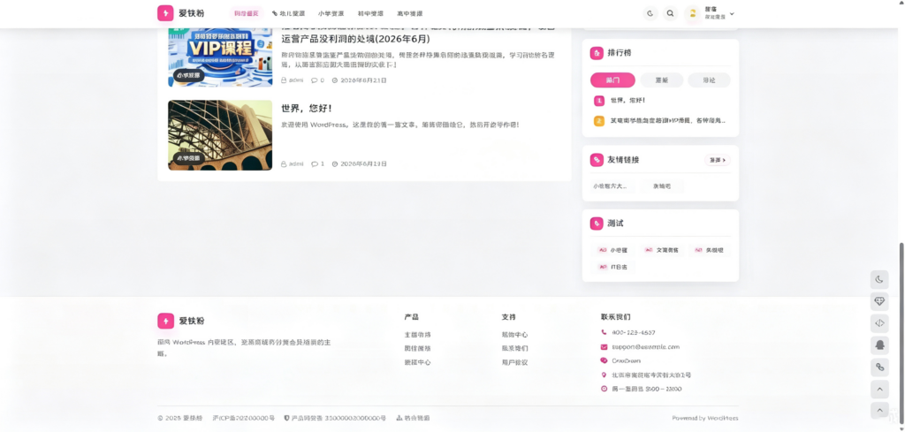The image size is (905, 432).
Task: Click the chain link floating icon
Action: (879, 367)
